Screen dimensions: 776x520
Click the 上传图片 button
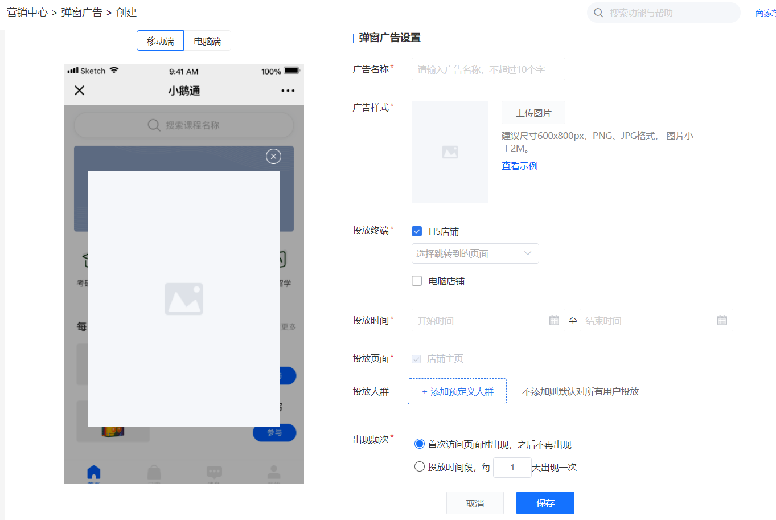click(x=533, y=113)
